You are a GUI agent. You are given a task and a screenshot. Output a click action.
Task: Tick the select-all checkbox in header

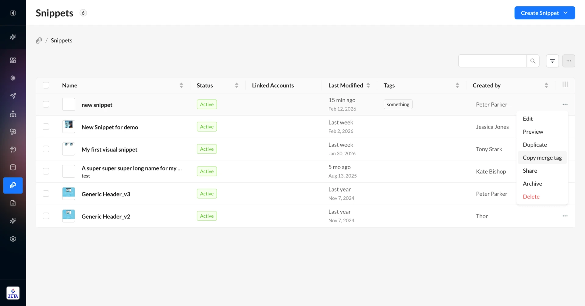click(x=46, y=85)
